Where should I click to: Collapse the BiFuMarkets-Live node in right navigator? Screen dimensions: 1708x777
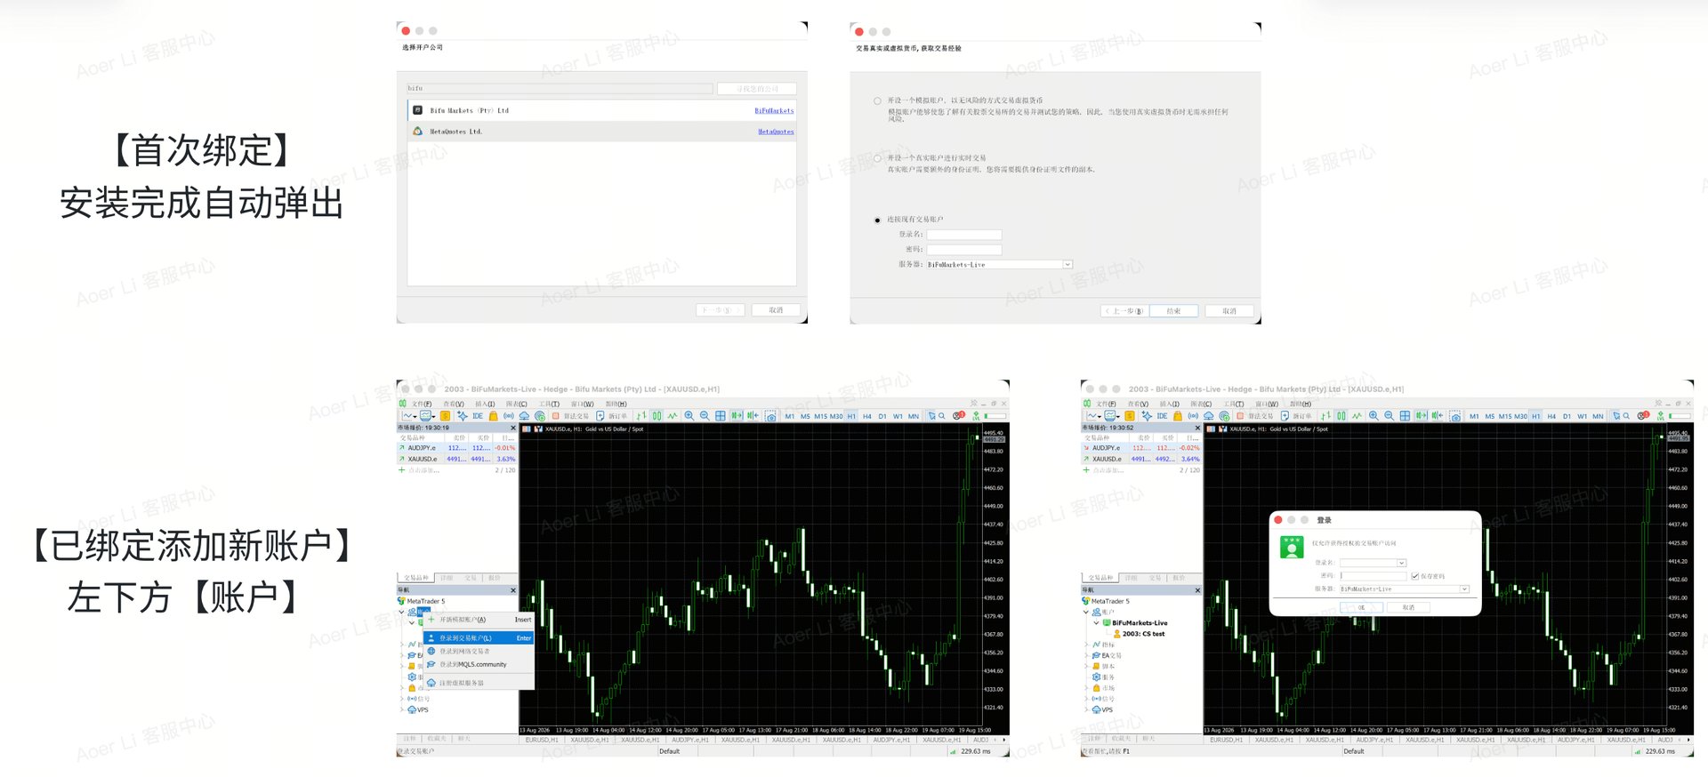click(x=1096, y=622)
